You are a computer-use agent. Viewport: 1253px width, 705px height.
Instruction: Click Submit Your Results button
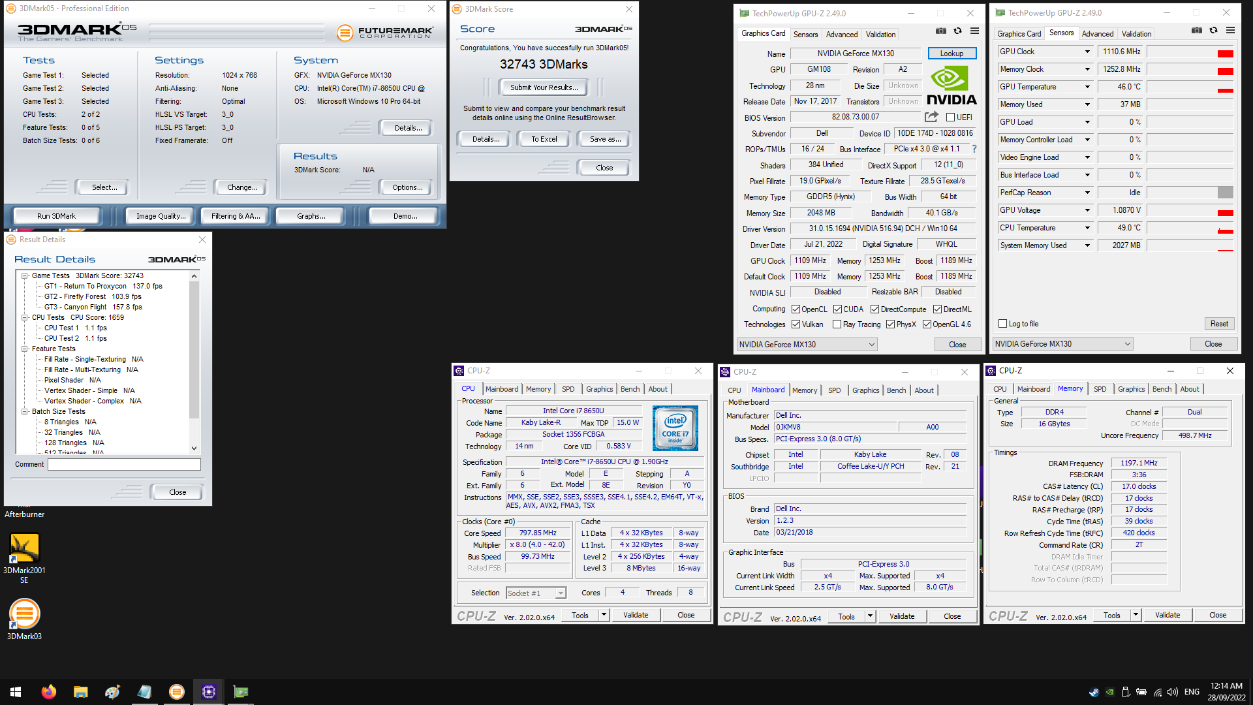click(x=544, y=87)
